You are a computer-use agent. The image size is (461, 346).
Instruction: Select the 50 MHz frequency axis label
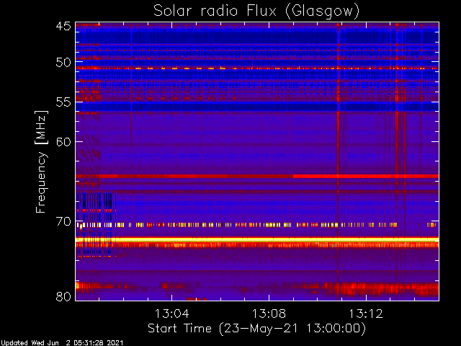point(63,63)
